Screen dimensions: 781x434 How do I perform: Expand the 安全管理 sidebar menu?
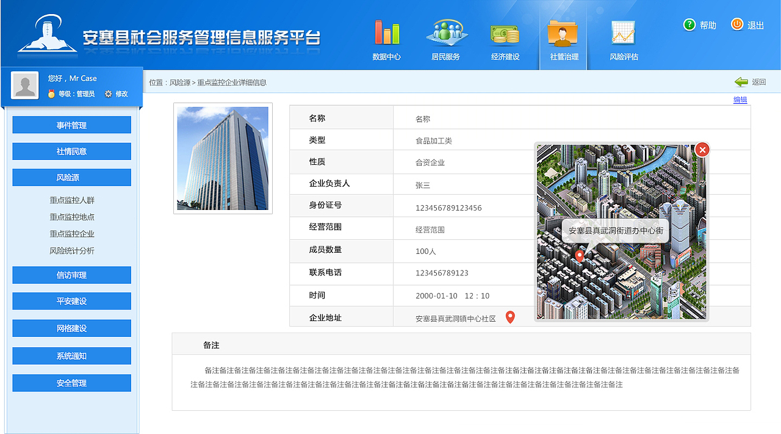coord(72,383)
